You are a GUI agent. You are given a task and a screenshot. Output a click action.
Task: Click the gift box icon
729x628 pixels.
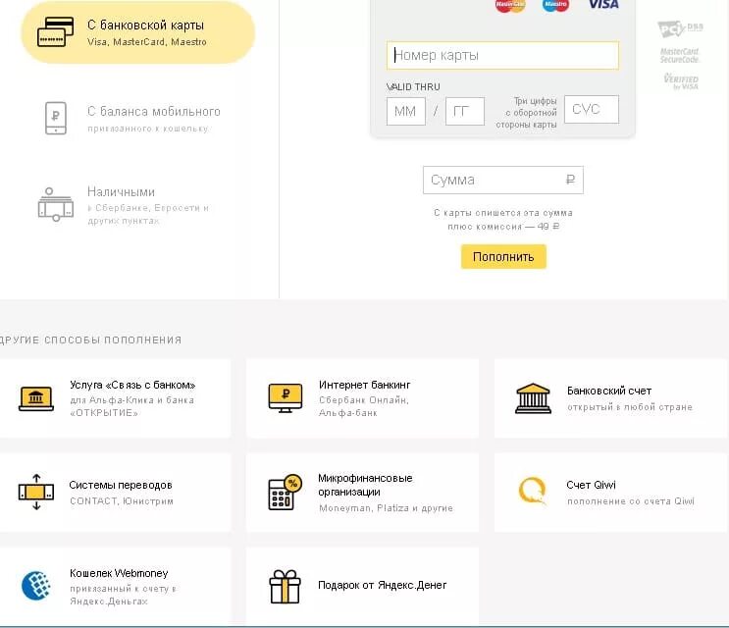point(285,587)
